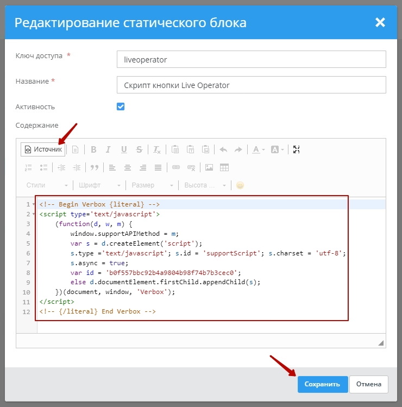This screenshot has width=402, height=407.
Task: Insert a numbered list
Action: [28, 167]
